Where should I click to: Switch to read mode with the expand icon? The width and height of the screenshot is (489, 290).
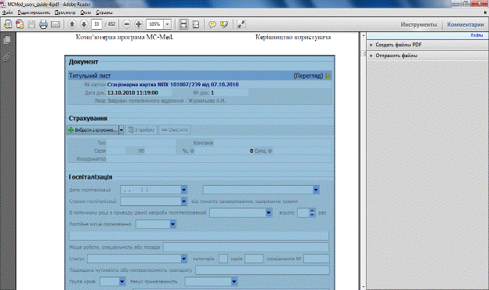click(x=241, y=24)
